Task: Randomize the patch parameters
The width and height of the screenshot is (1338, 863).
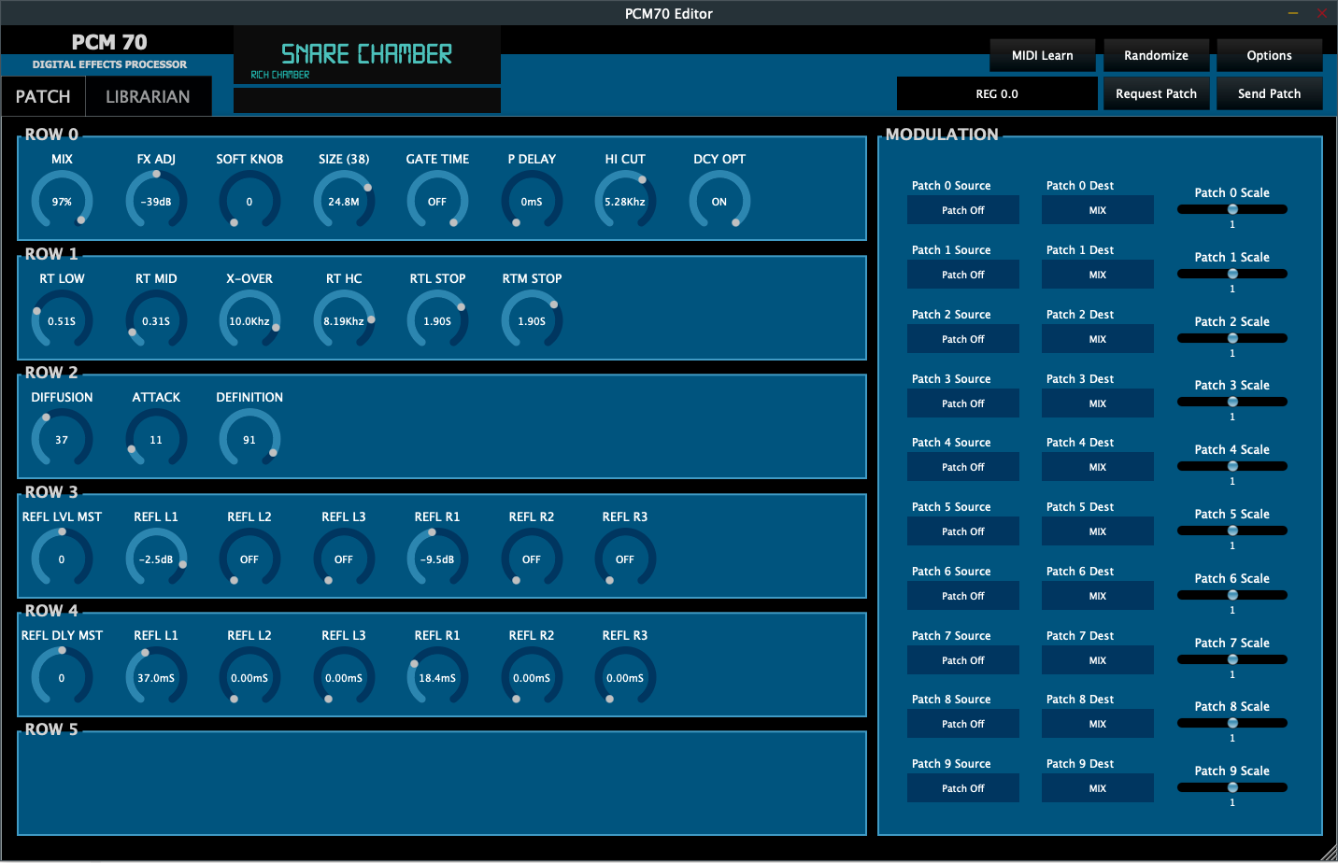Action: [1157, 55]
